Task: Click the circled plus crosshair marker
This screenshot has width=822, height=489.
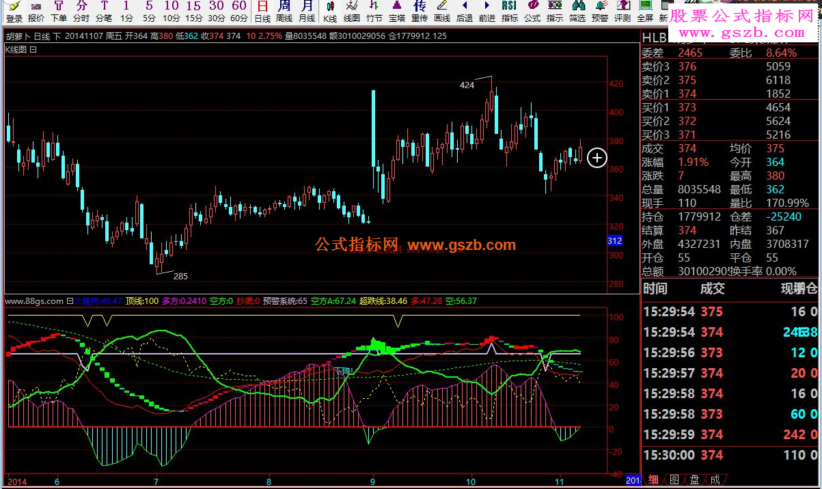Action: pyautogui.click(x=597, y=158)
